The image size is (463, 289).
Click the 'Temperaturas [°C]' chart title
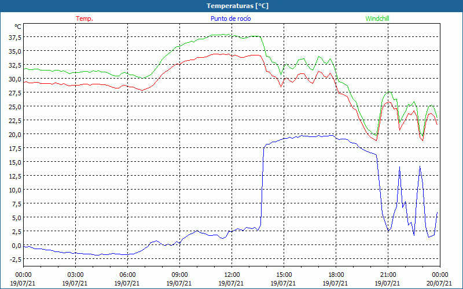[237, 6]
